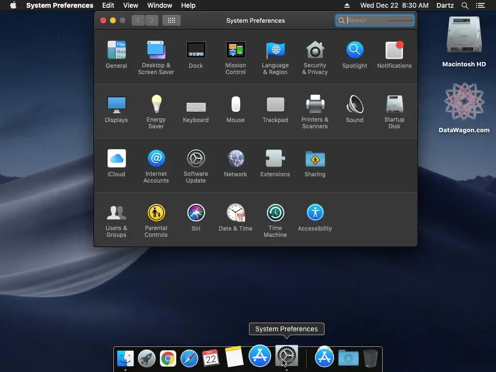Open the Sharing preference pane
The image size is (496, 372).
[x=315, y=163]
